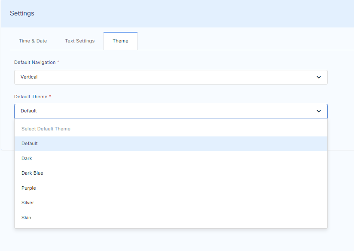Click the Vertical value in the navigation field
Screen dimensions: 354x251
(x=29, y=77)
